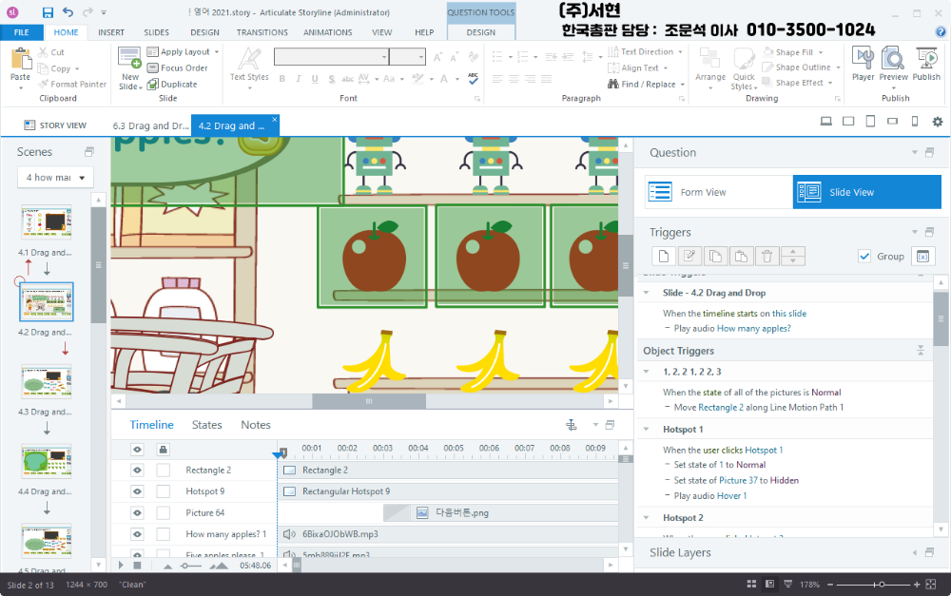The width and height of the screenshot is (951, 596).
Task: Switch to the States tab
Action: [x=206, y=425]
